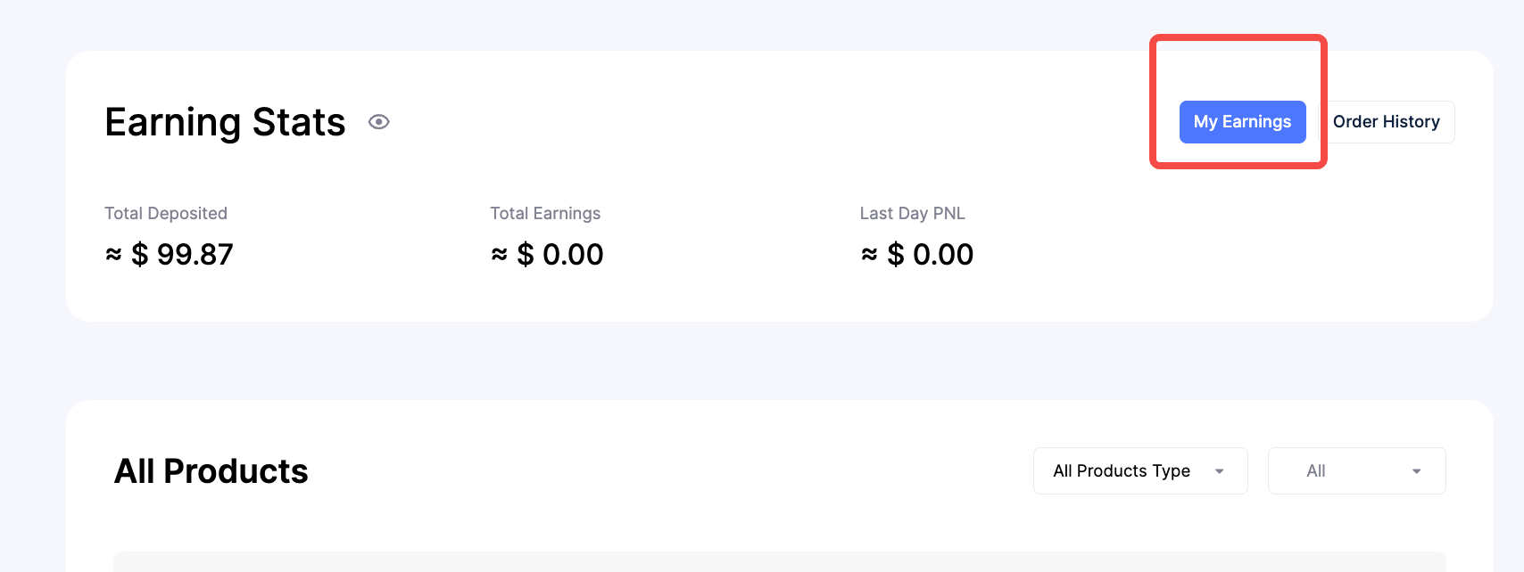The image size is (1524, 572).
Task: Select the 99.87 deposited amount
Action: tap(195, 255)
